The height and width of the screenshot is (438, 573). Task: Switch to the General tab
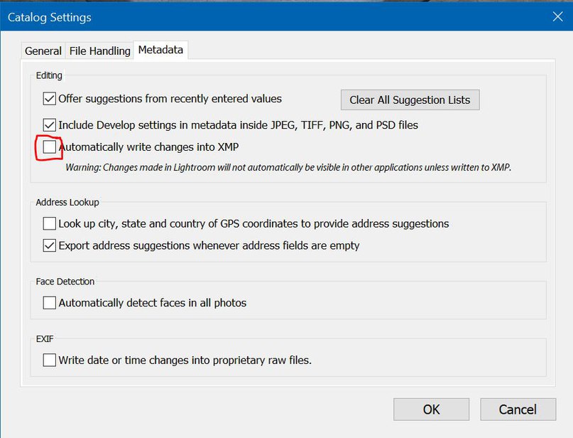[x=43, y=51]
